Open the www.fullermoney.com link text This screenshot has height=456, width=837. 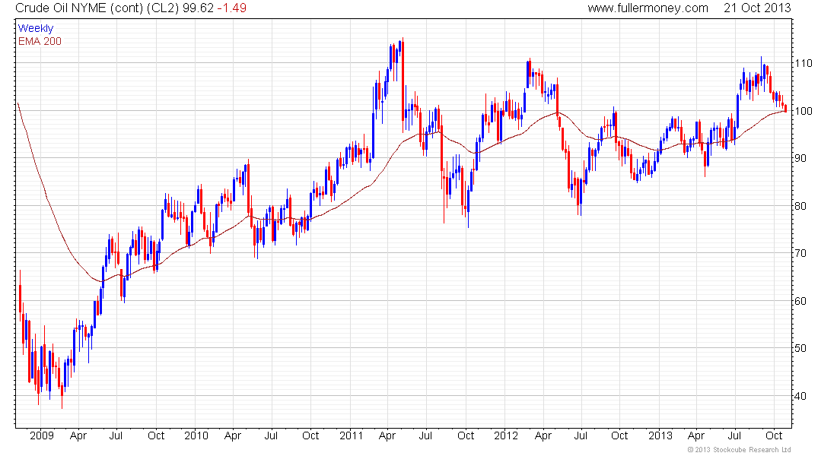pos(648,8)
